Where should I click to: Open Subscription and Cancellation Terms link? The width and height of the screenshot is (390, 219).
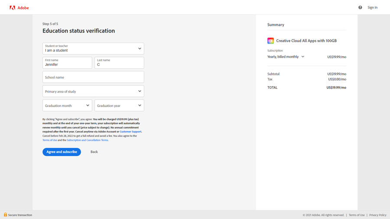[x=88, y=140]
